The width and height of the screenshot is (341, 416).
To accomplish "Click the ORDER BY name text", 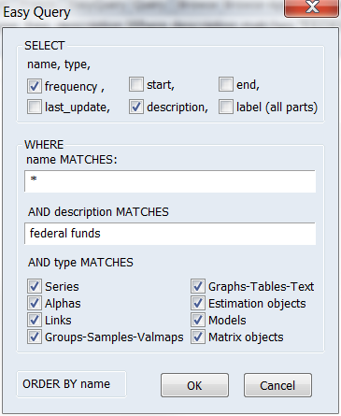I will pyautogui.click(x=66, y=384).
